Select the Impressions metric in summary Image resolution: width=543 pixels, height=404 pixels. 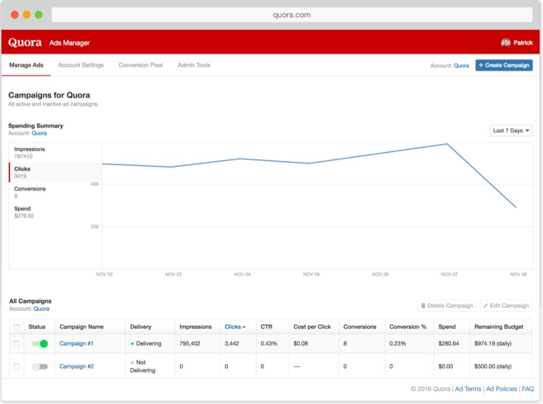(x=55, y=153)
